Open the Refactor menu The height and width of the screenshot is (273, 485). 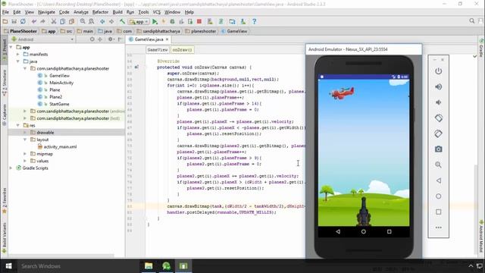click(100, 12)
